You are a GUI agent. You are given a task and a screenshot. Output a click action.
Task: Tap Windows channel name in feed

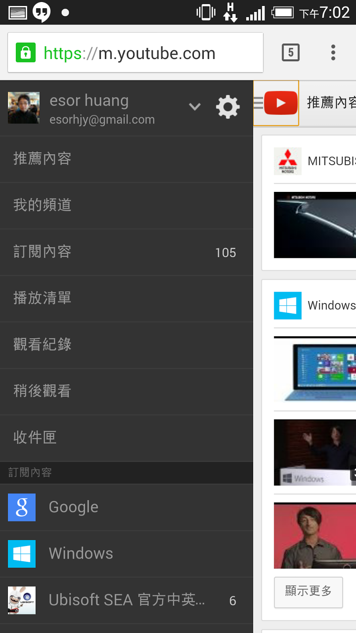[x=332, y=305]
